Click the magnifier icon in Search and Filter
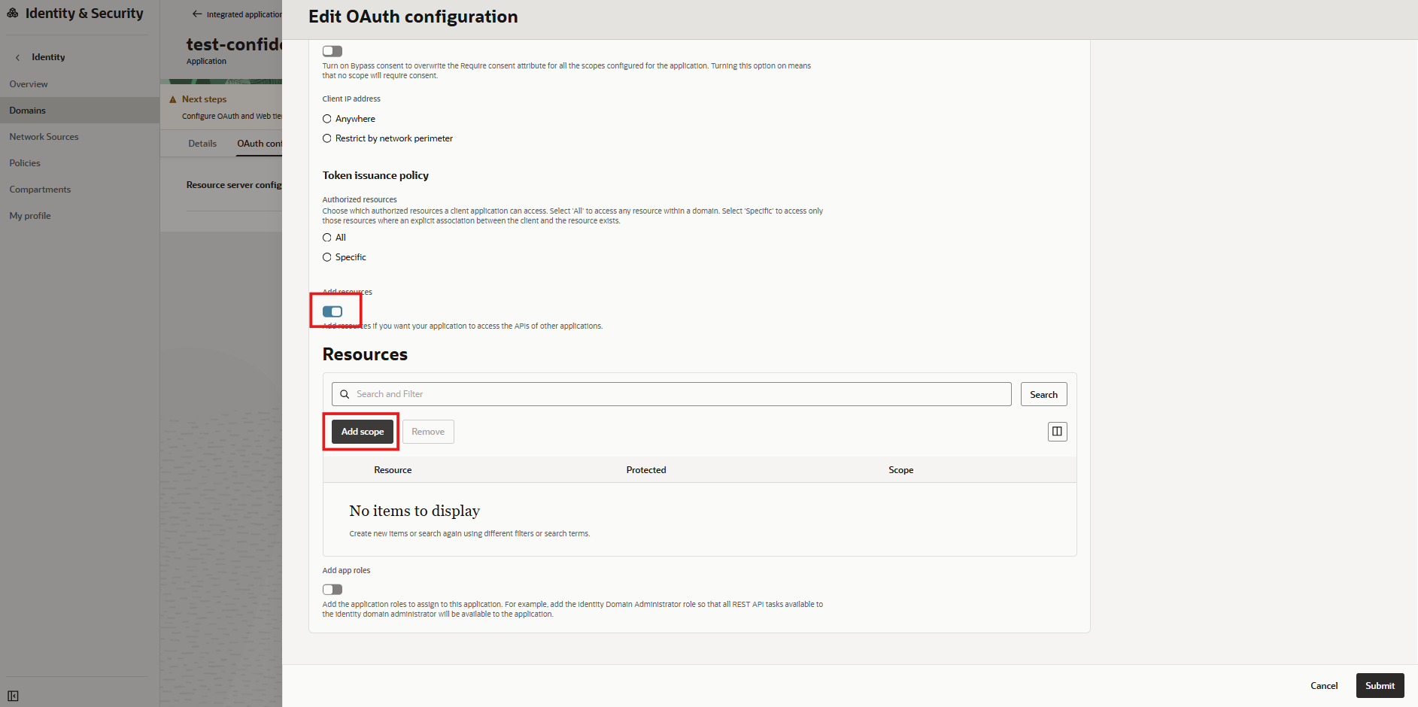This screenshot has height=707, width=1418. [345, 394]
